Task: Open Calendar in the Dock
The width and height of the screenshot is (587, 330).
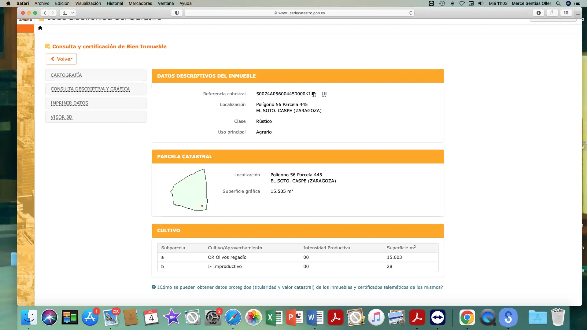Action: [x=151, y=317]
